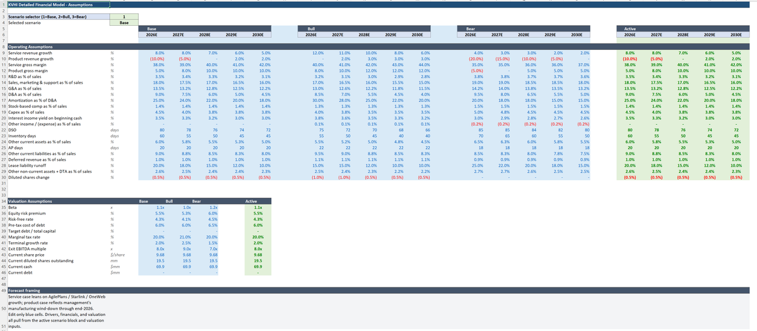Select the 'Current share price' row label
The width and height of the screenshot is (757, 331).
click(25, 253)
